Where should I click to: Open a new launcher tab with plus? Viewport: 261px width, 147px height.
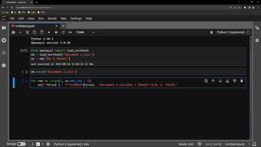pos(63,26)
